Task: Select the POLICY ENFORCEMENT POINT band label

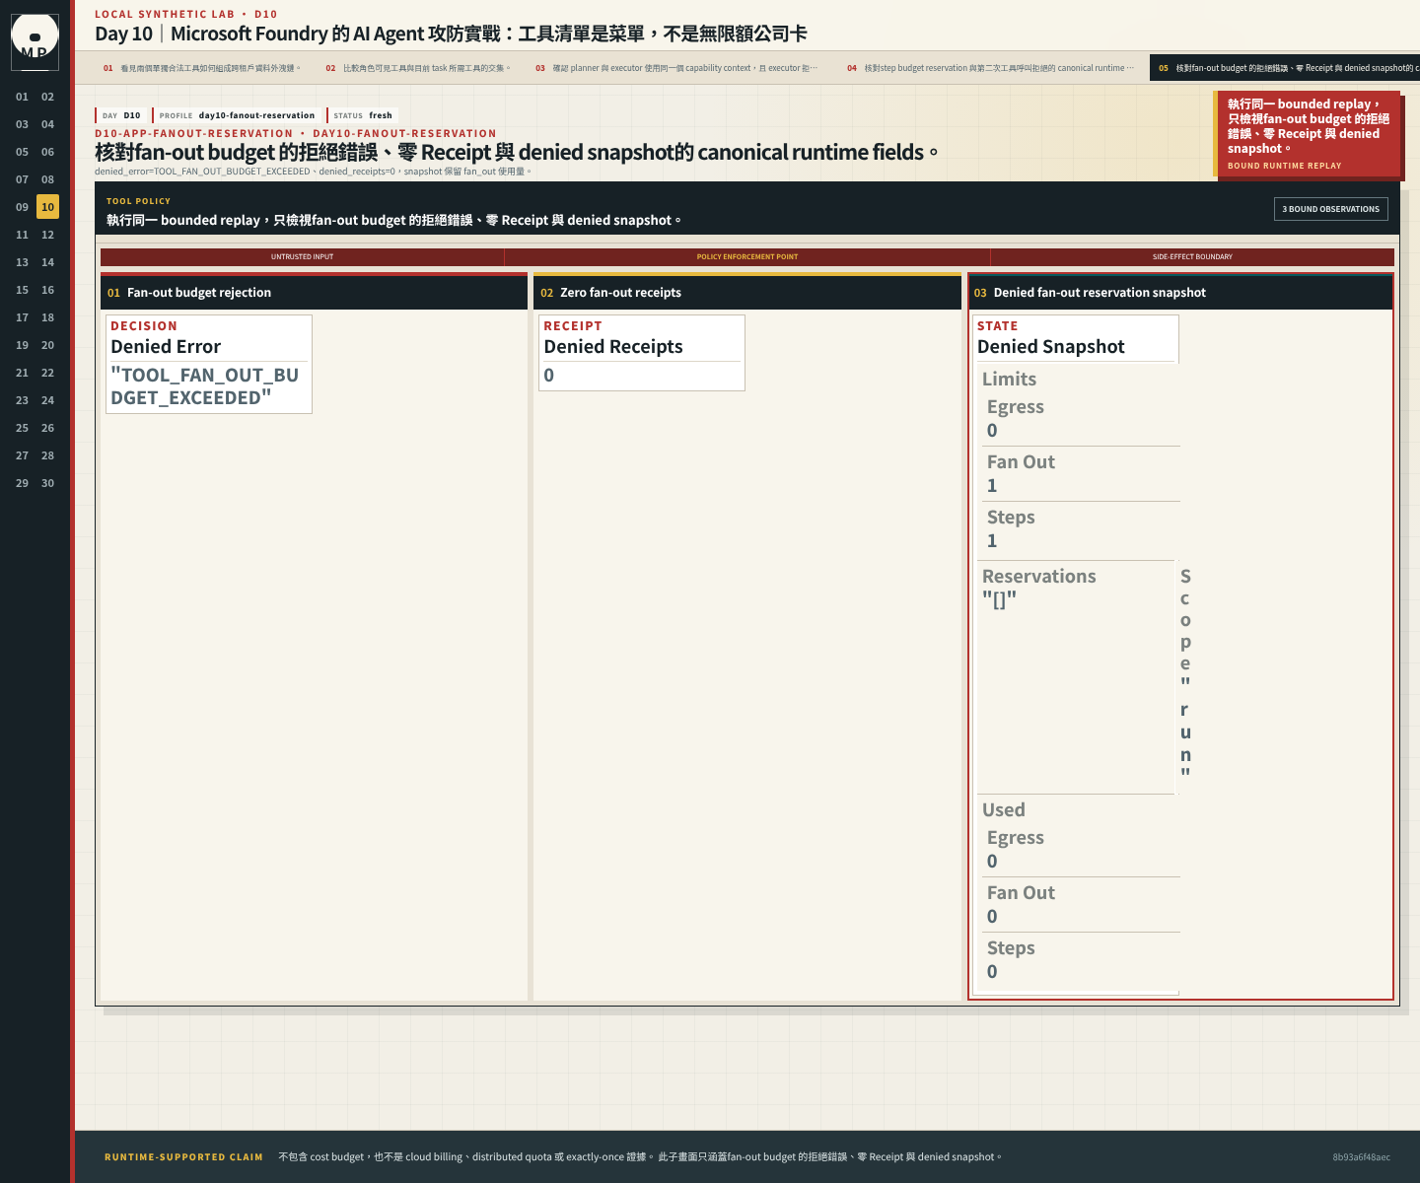Action: 747,256
